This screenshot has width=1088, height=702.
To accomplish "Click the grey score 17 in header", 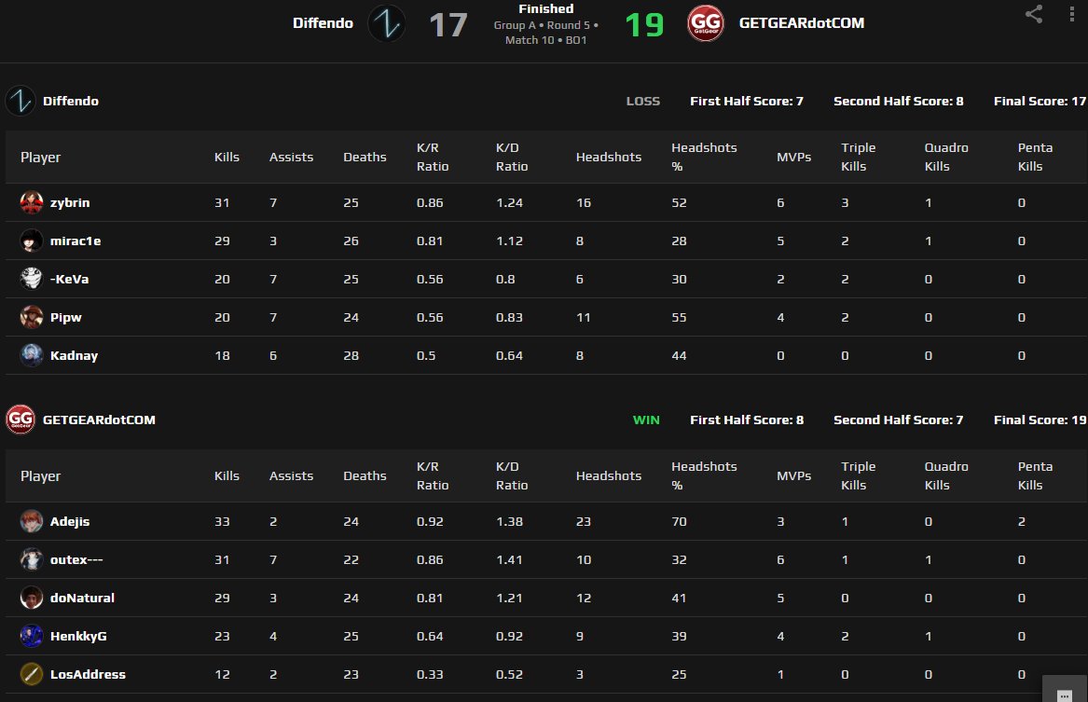I will [448, 25].
